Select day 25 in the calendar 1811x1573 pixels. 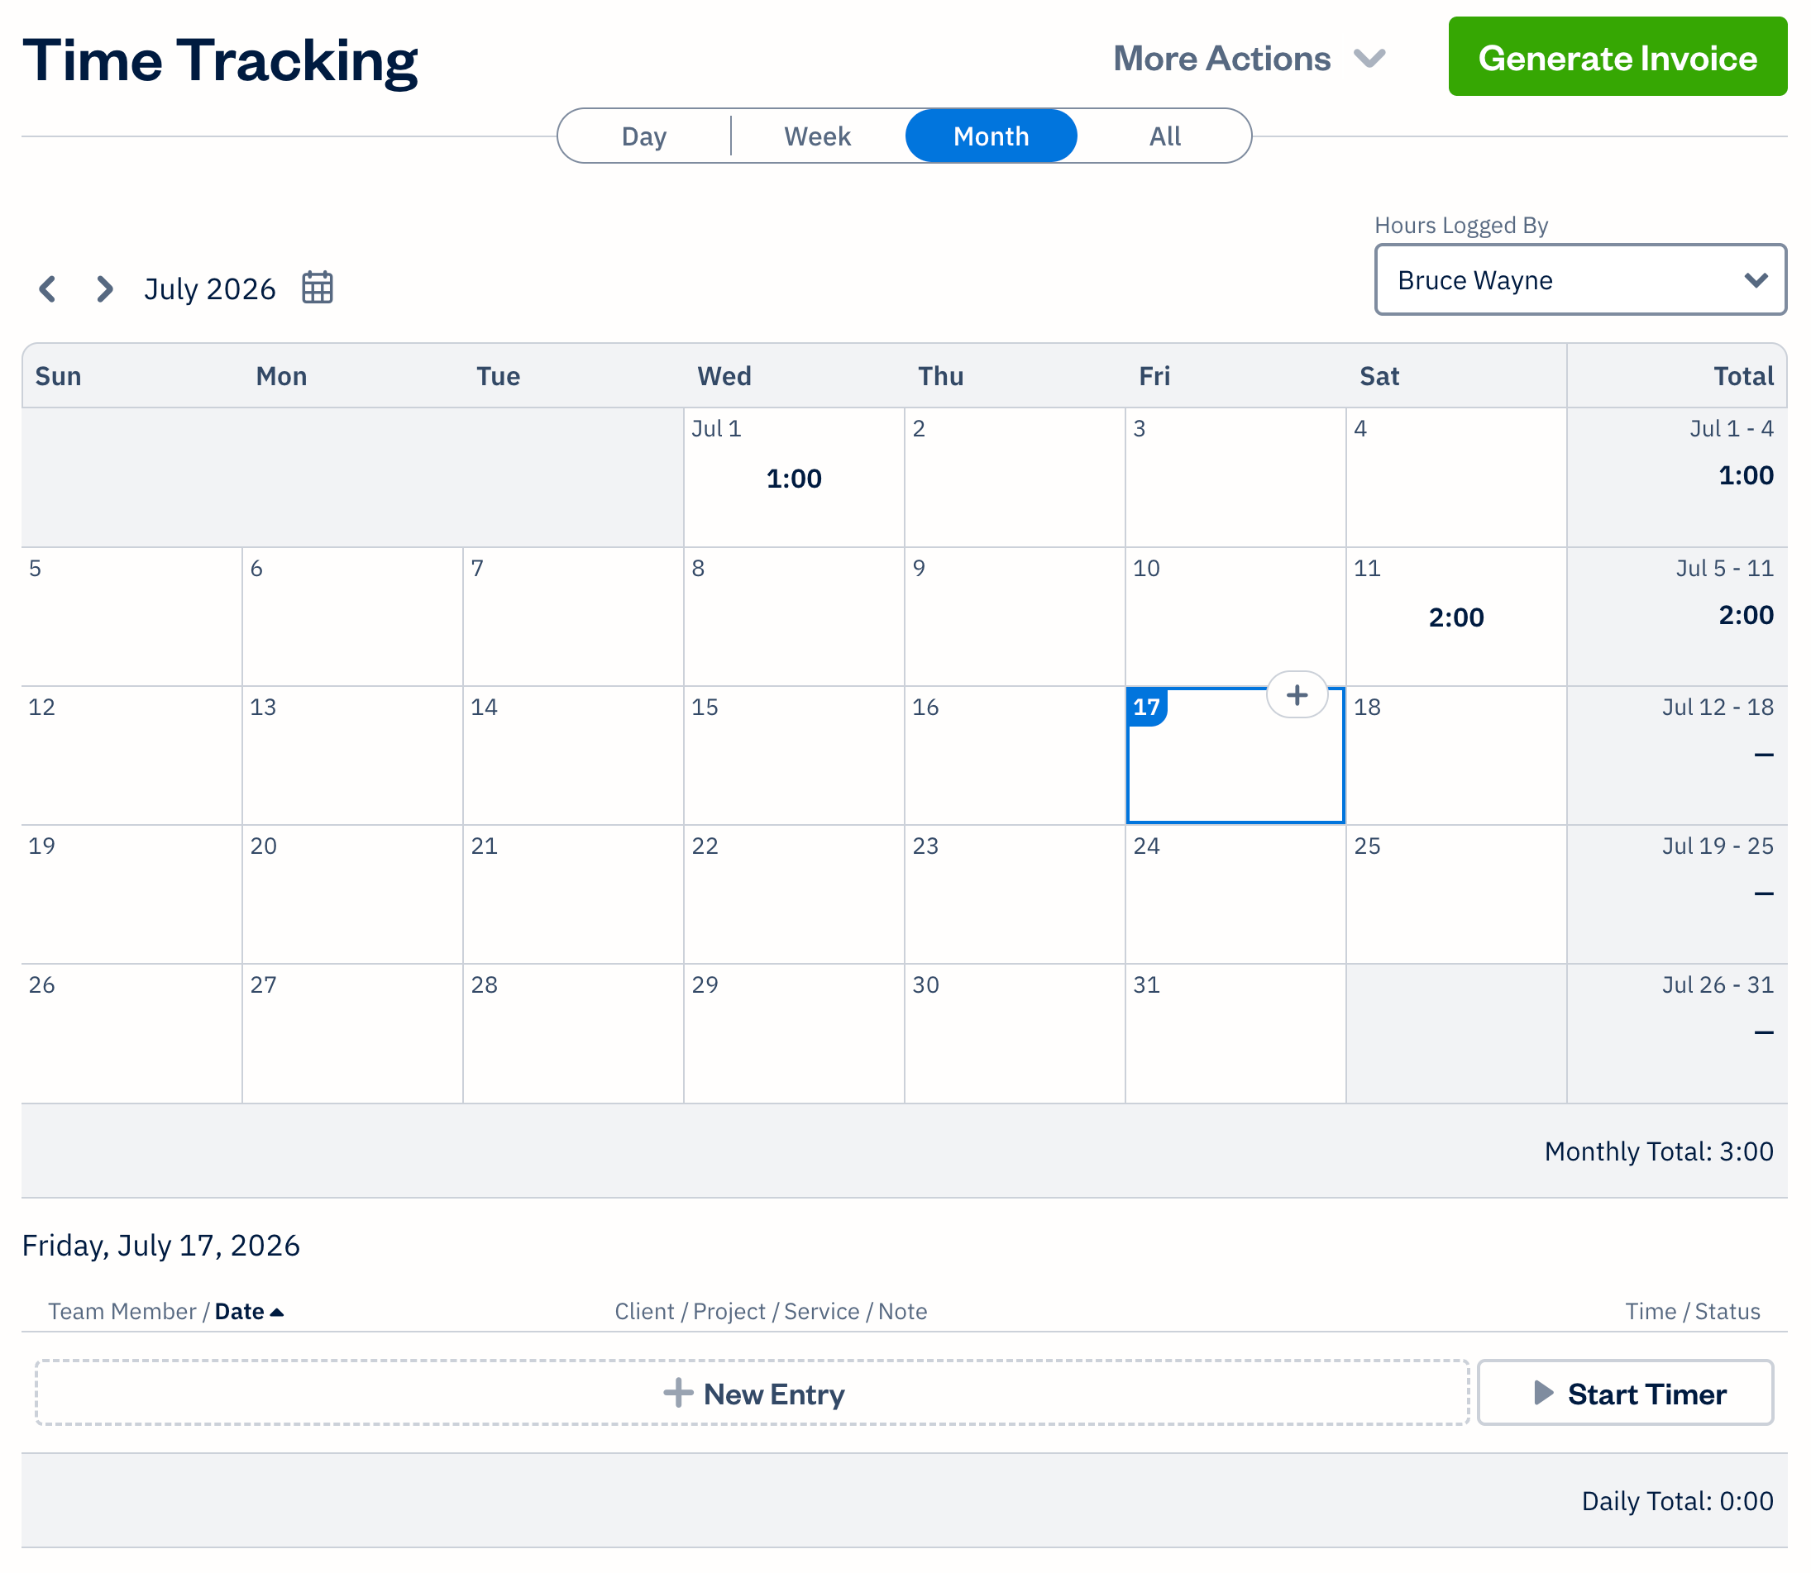coord(1456,894)
